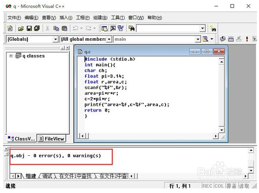Click the printf code line
The width and height of the screenshot is (259, 193).
click(x=127, y=104)
